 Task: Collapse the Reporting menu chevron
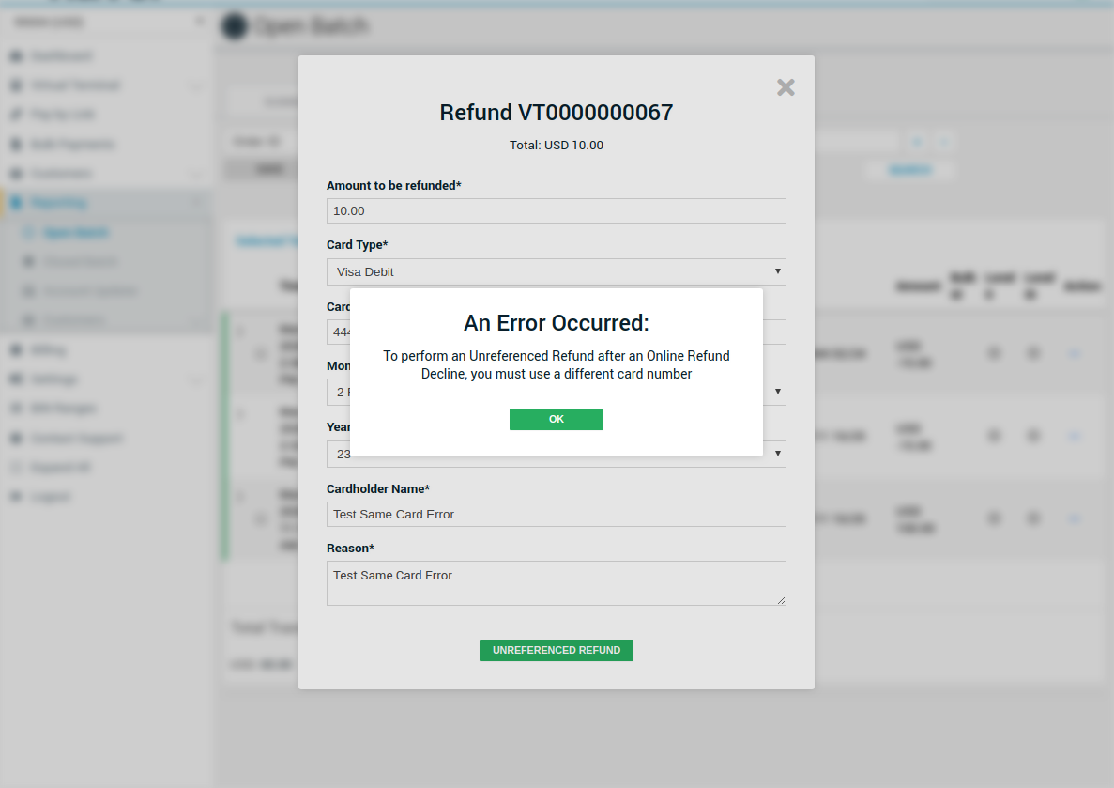pyautogui.click(x=196, y=203)
